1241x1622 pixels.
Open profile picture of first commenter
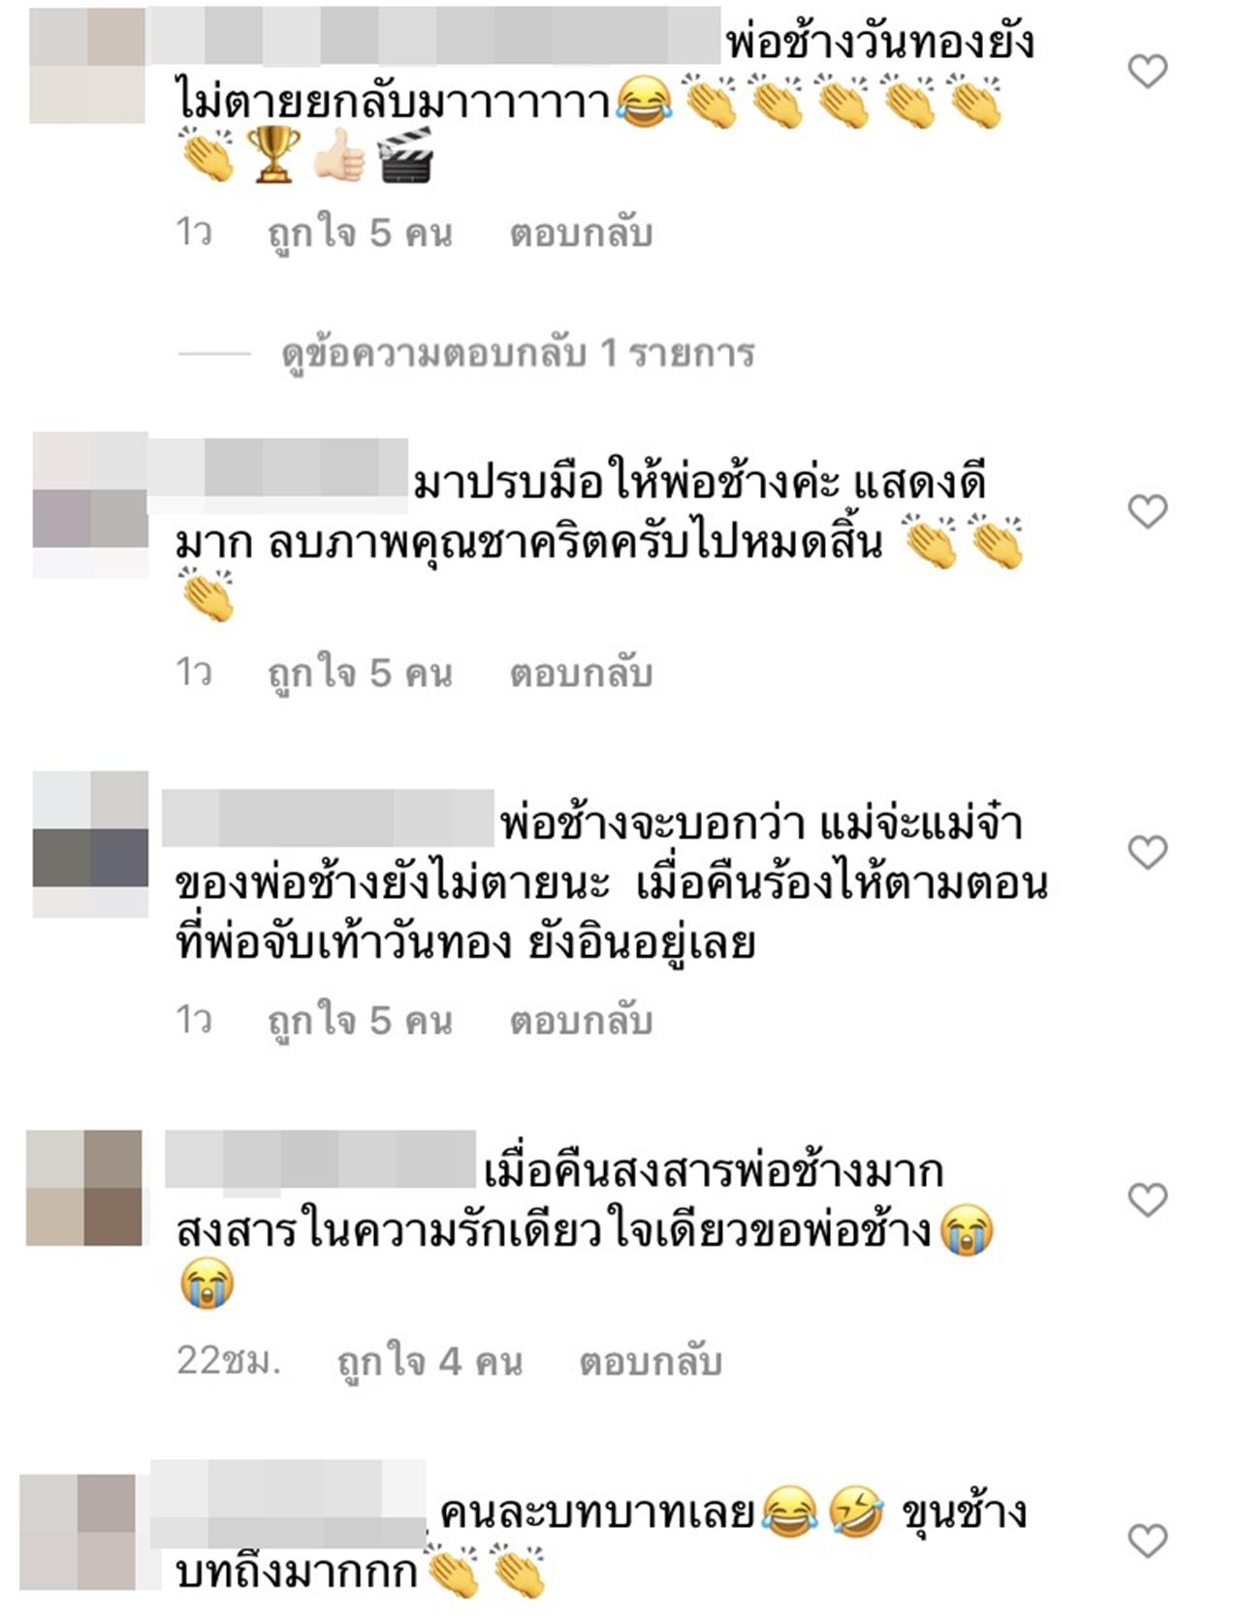coord(87,66)
